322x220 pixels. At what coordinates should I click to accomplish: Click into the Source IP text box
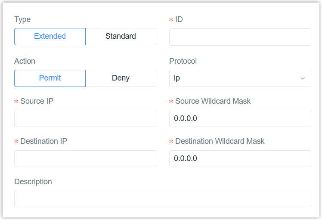85,118
